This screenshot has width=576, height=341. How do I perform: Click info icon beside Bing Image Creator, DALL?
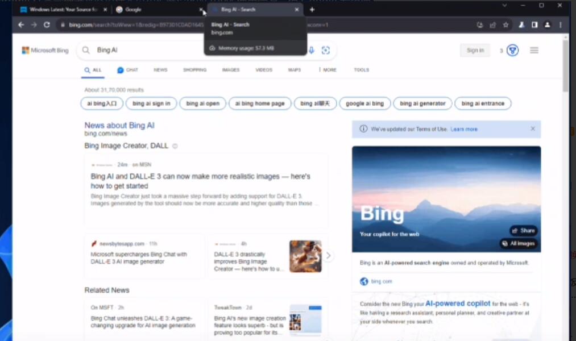(175, 146)
